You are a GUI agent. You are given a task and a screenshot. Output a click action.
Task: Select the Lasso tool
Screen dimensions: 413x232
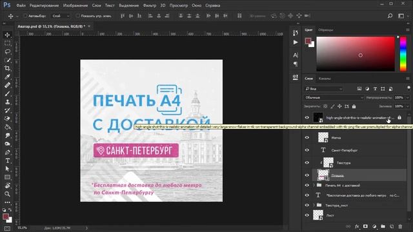pos(7,52)
